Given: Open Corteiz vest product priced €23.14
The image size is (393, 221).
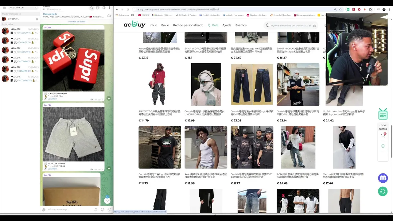Looking at the screenshot, I should click(x=298, y=84).
